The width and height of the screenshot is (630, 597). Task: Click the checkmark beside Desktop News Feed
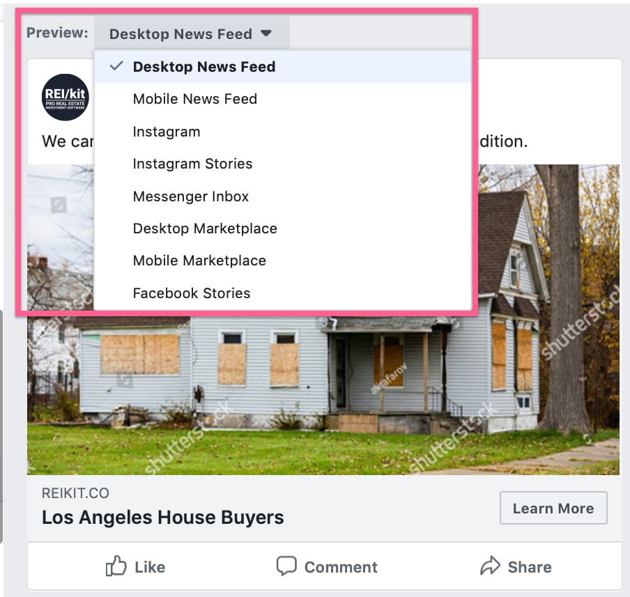tap(116, 66)
